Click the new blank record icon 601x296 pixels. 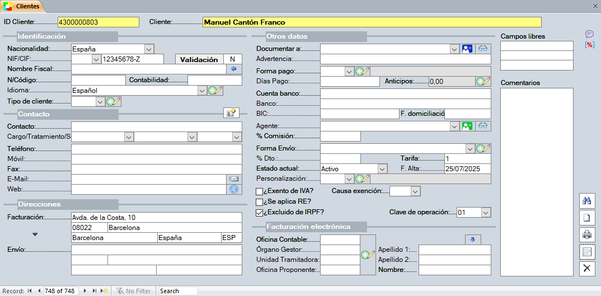coord(587,218)
